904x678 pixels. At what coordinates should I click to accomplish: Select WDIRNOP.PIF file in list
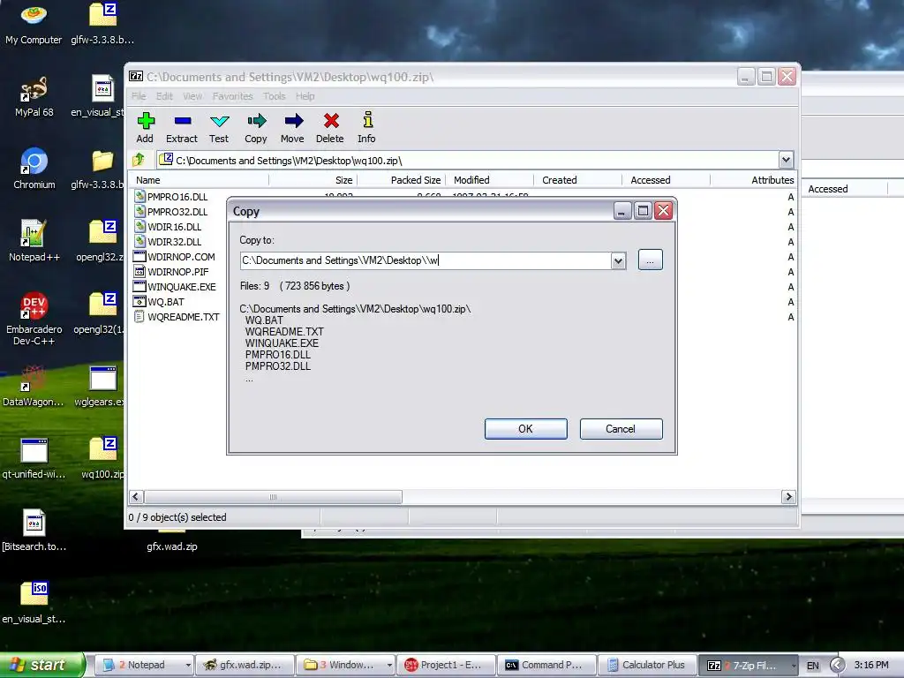171,272
